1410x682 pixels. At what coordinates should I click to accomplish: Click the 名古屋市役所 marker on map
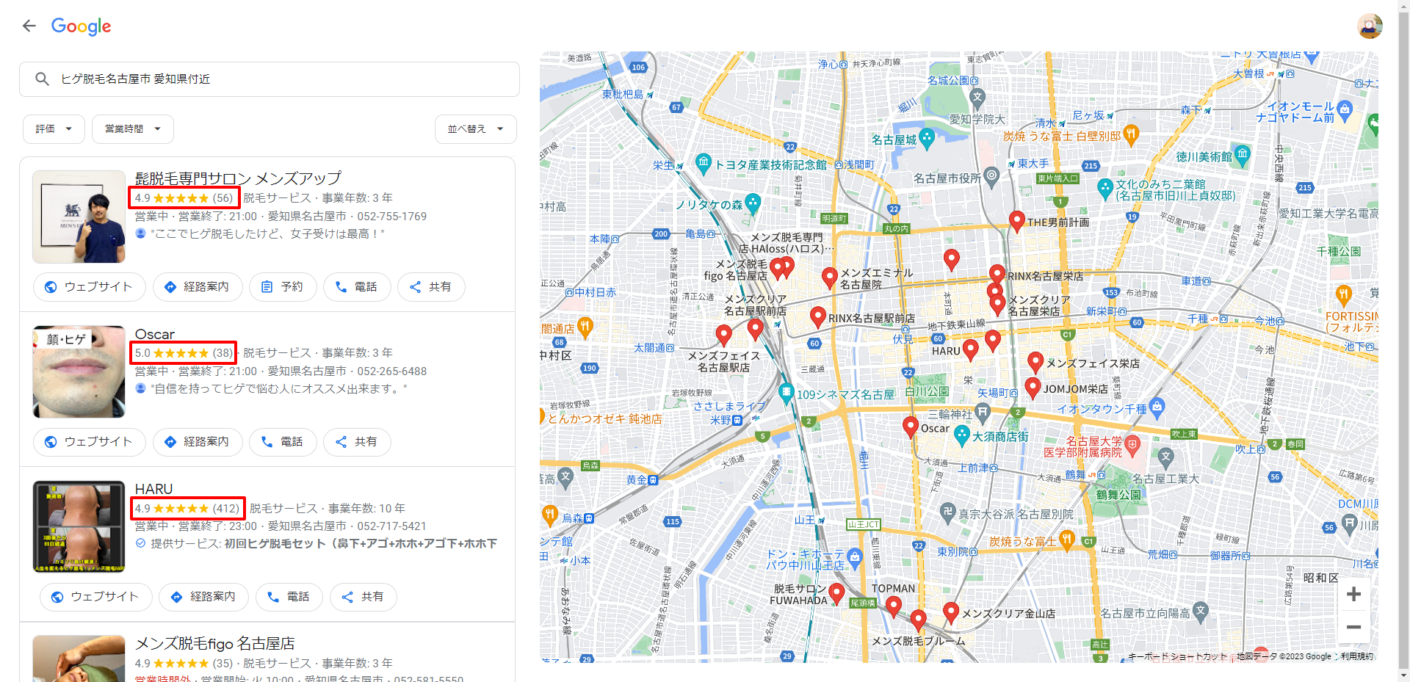[x=992, y=175]
